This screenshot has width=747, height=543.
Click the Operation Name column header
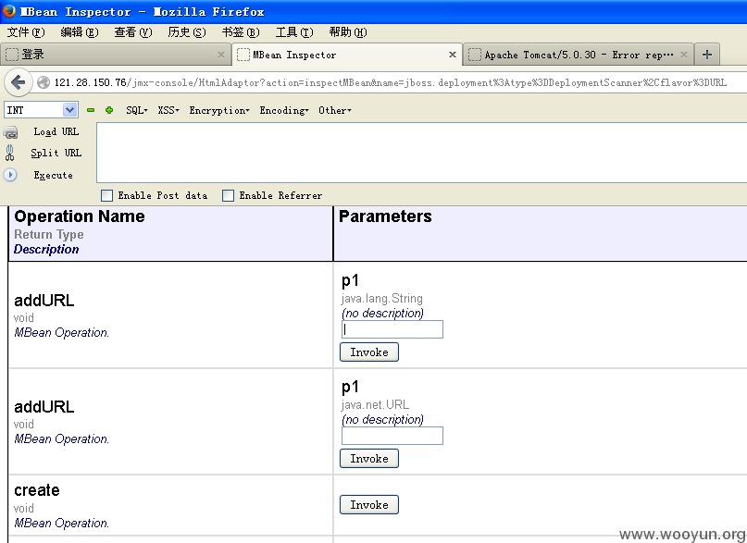(80, 216)
